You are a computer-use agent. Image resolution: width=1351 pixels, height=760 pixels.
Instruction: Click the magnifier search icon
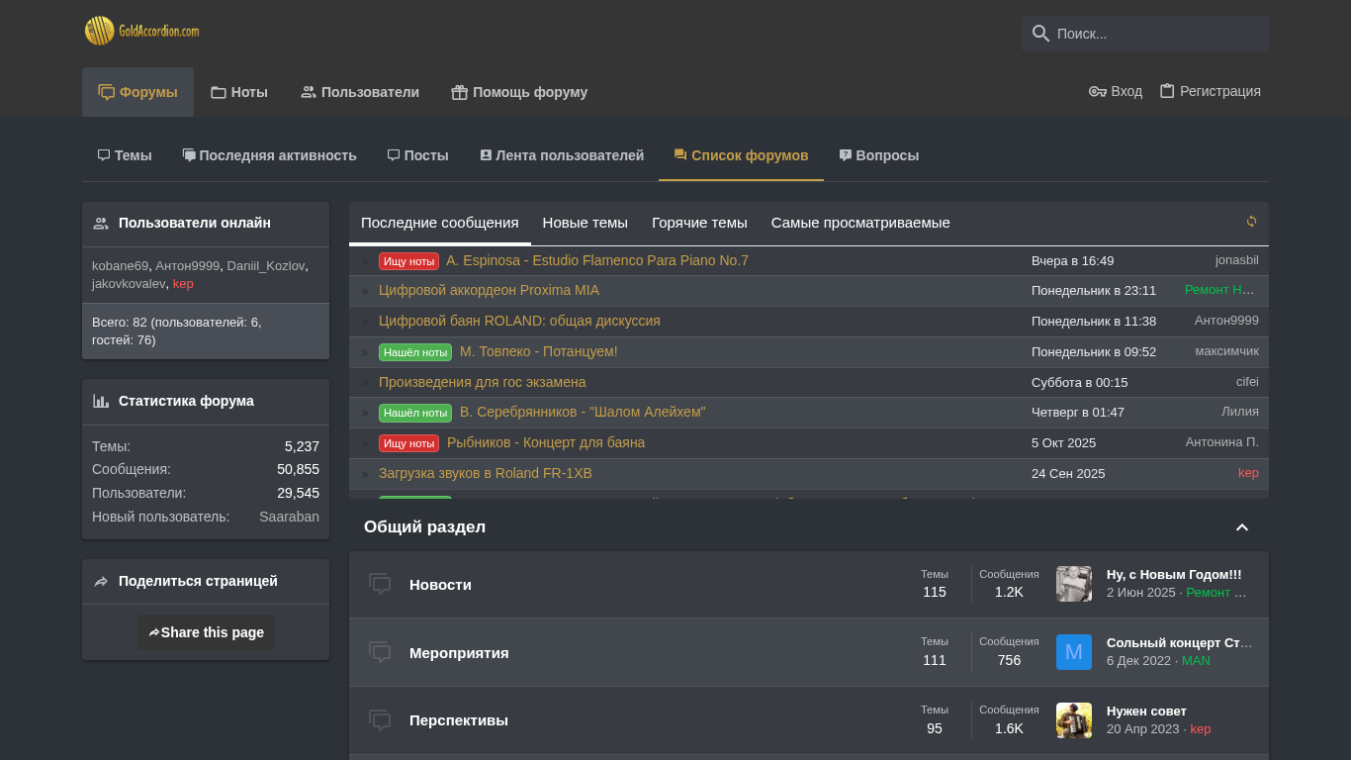[1040, 34]
